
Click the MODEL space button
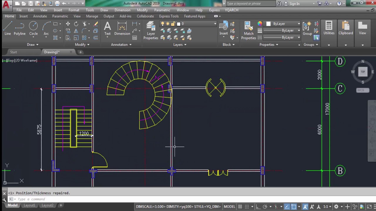[x=229, y=207]
